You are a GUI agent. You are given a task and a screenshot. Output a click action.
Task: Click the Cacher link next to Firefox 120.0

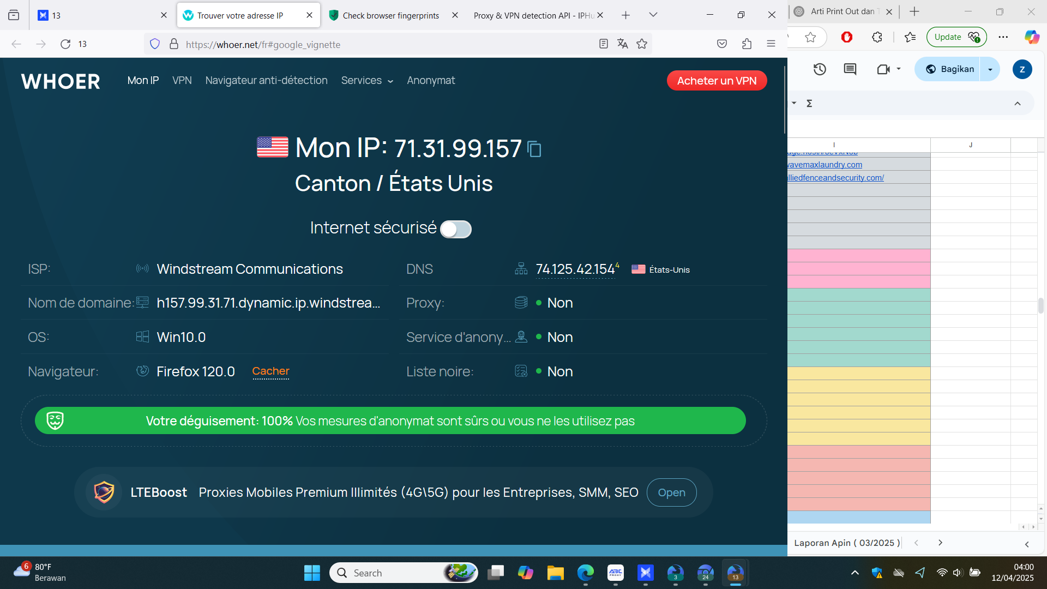click(x=270, y=371)
